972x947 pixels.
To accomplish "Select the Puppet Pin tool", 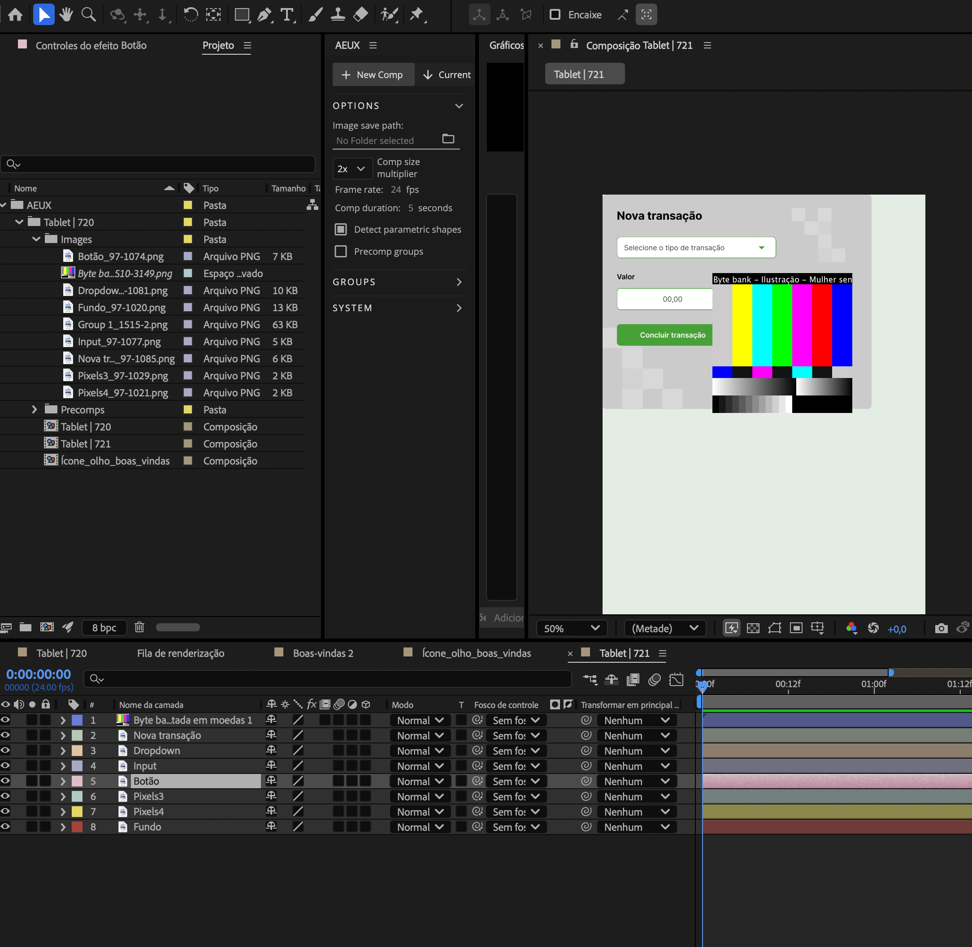I will 417,15.
